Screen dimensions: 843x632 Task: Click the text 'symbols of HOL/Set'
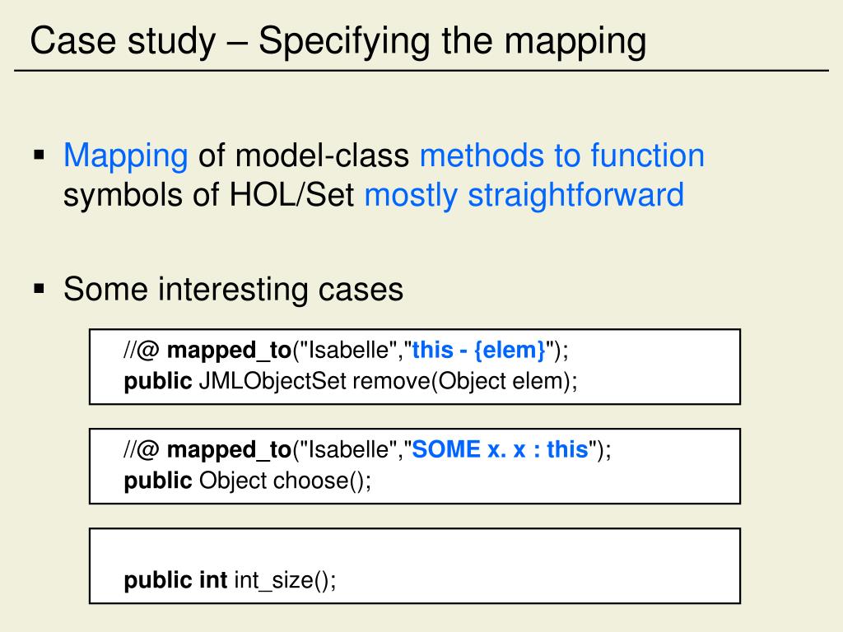[208, 196]
